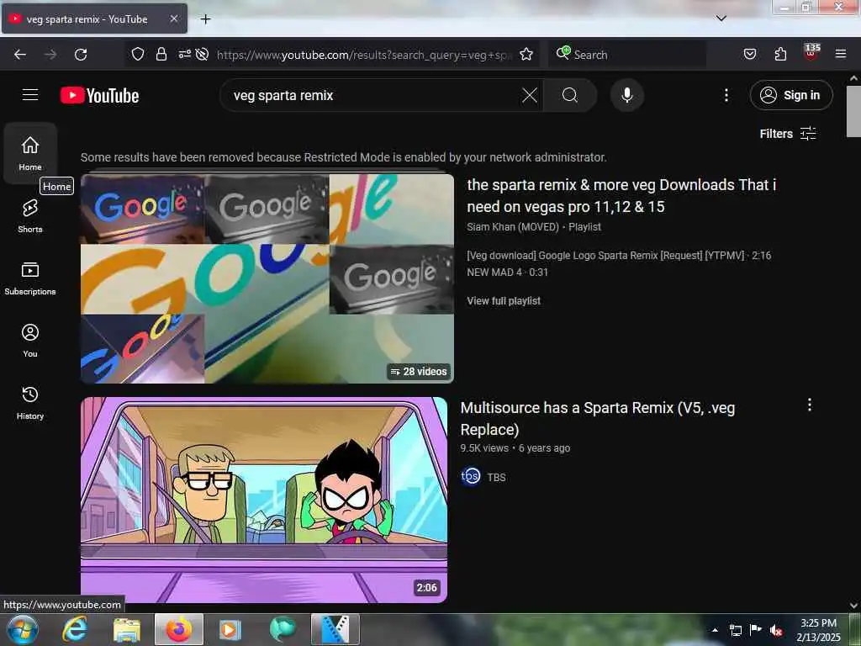The height and width of the screenshot is (646, 861).
Task: Open Windows Explorer folder on taskbar
Action: click(127, 629)
